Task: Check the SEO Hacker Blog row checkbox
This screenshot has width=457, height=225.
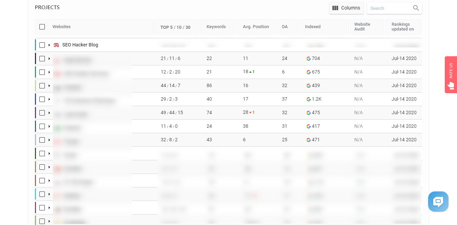Action: coord(42,45)
